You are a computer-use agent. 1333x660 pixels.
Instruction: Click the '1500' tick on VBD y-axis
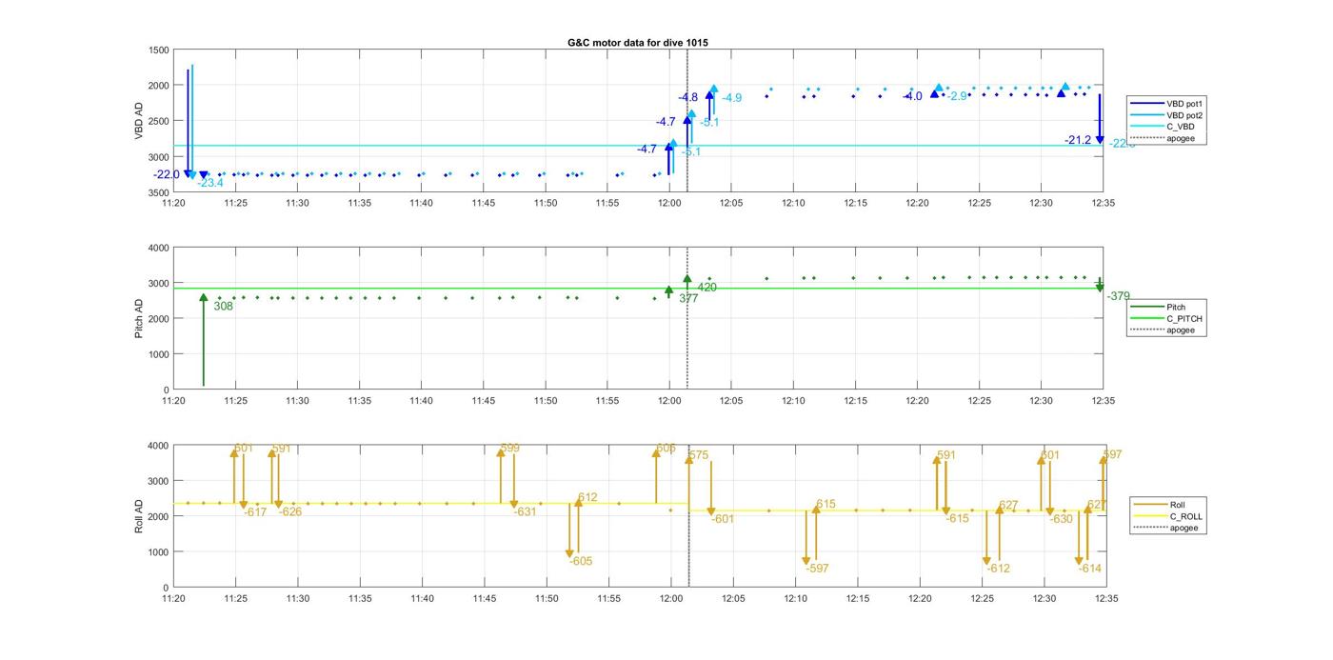point(159,50)
